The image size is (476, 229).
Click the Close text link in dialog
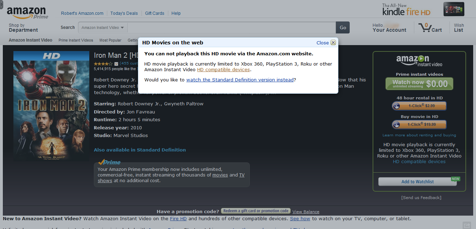(x=323, y=43)
